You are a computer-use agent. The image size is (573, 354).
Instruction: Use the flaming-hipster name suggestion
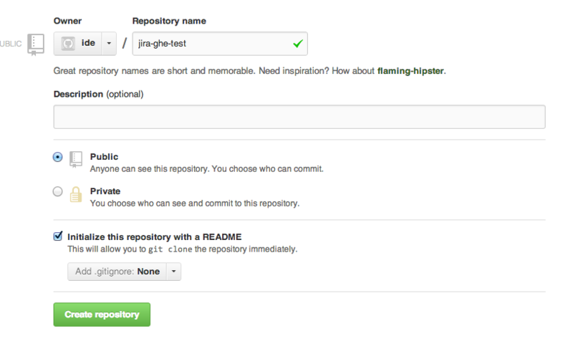tap(411, 71)
